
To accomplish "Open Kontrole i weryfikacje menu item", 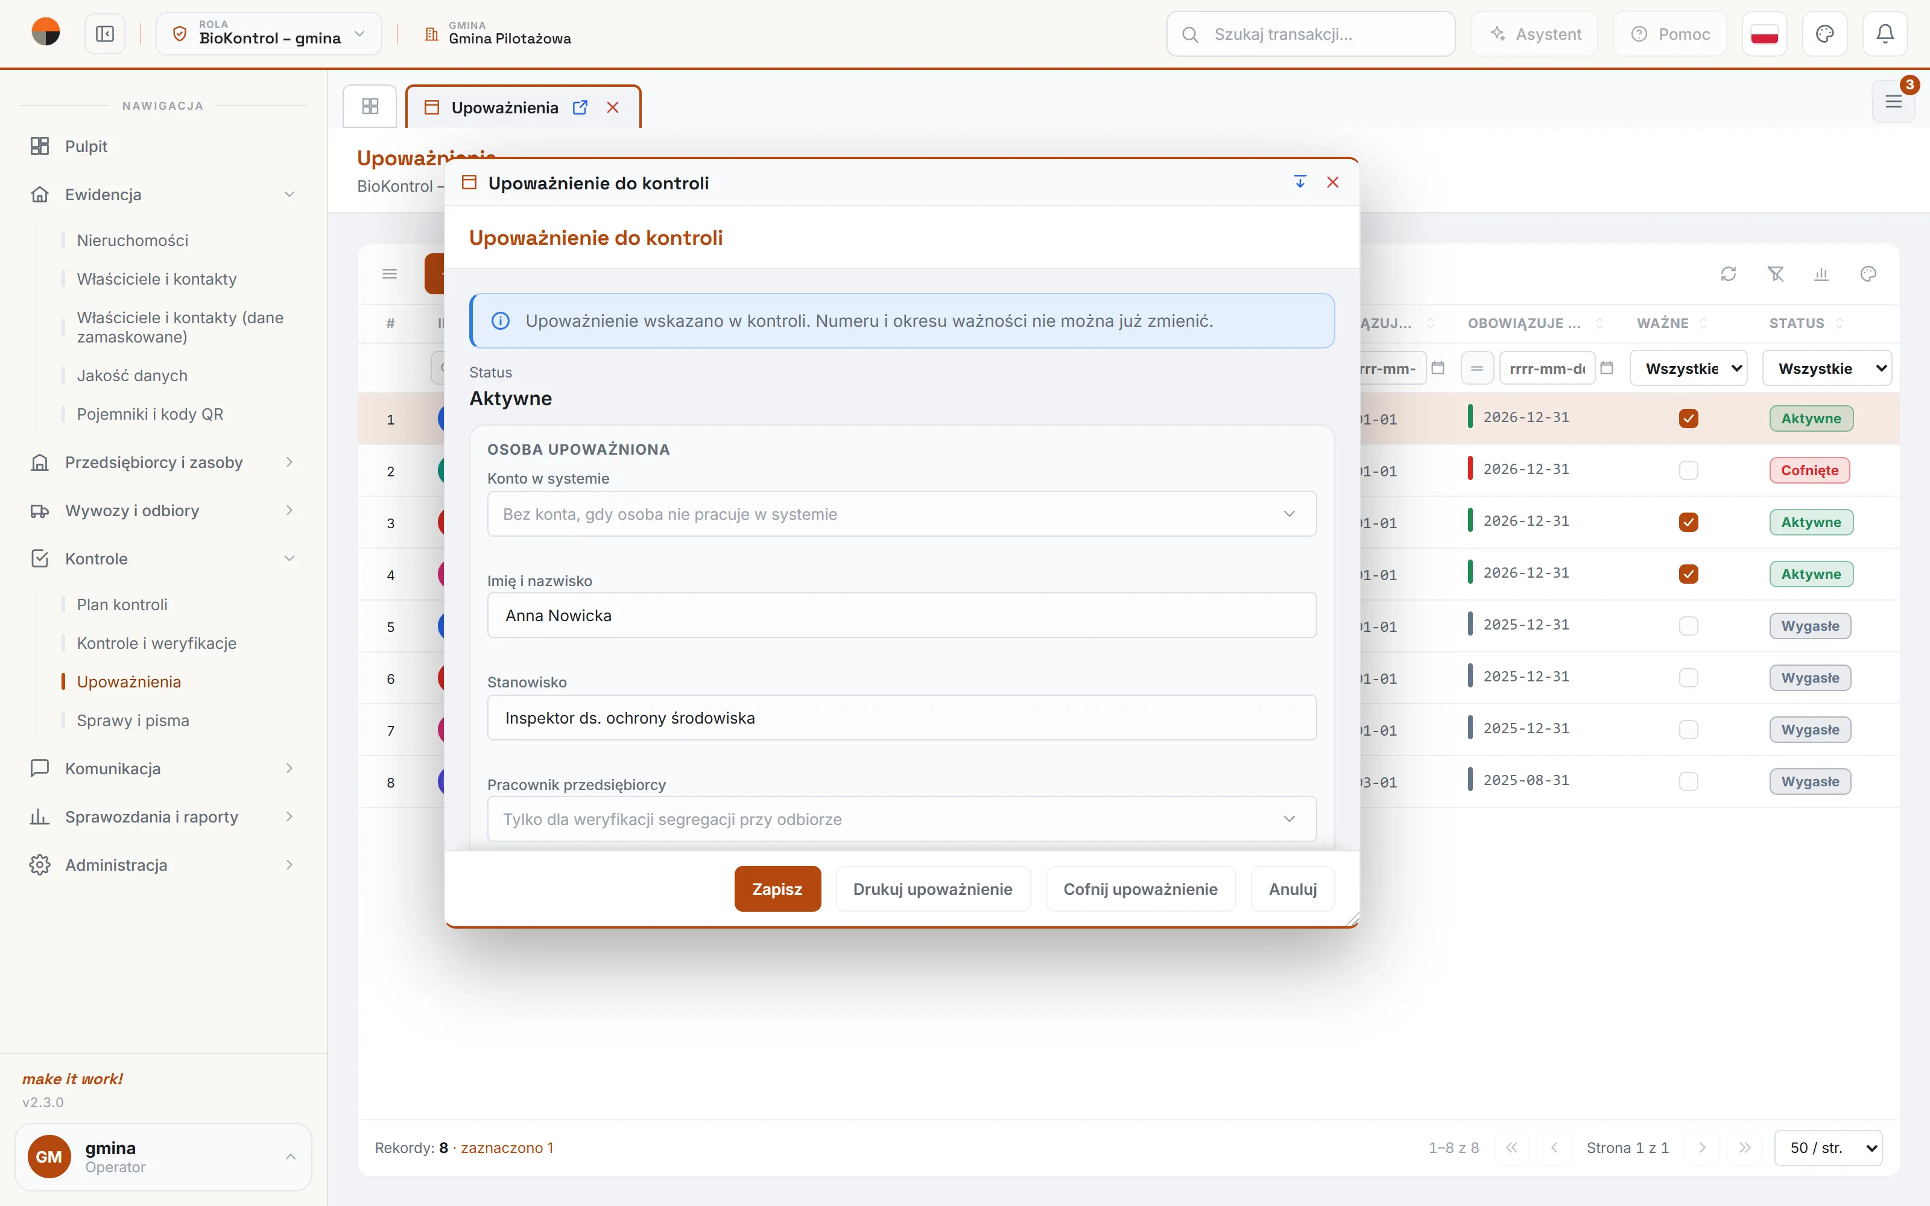I will click(x=156, y=643).
